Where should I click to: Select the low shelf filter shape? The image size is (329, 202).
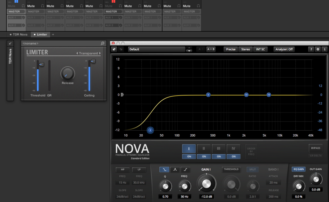point(164,169)
